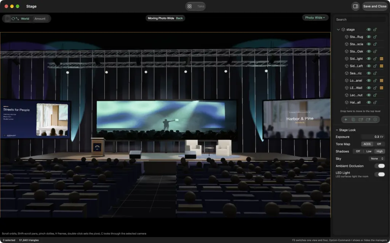Viewport: 390px width, 243px height.
Task: Click the orange grid icon on Sid...Left row
Action: pos(382,66)
